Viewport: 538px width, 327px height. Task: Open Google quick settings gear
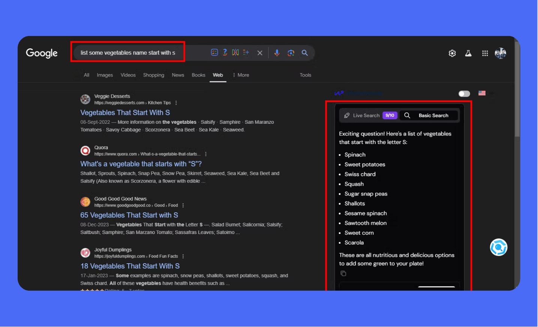click(x=452, y=53)
